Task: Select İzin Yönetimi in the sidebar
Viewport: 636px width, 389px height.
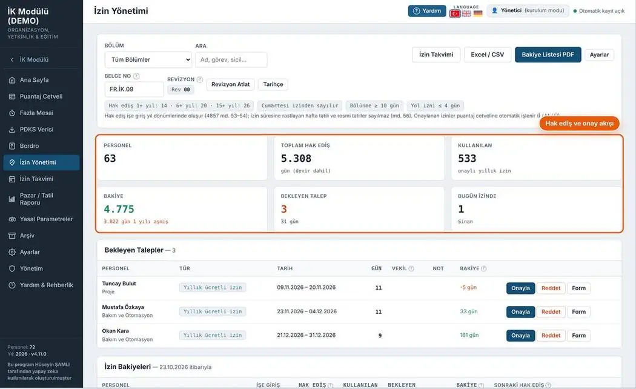Action: (41, 162)
